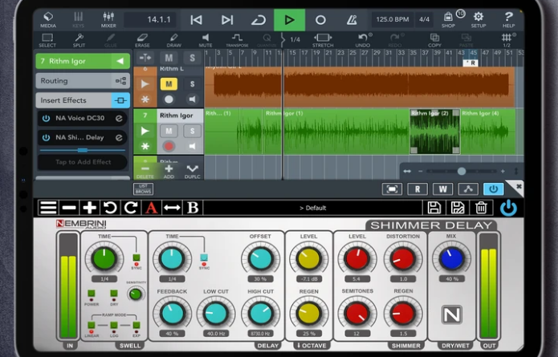Screen dimensions: 558x357
Task: Open the Media browser
Action: [48, 19]
